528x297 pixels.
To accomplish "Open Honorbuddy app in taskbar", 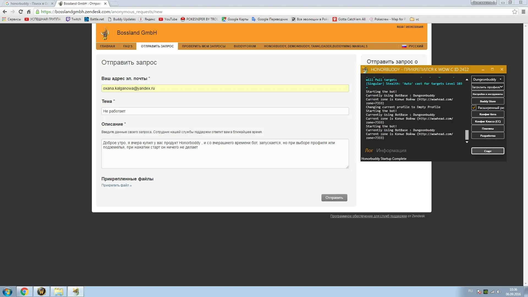I will (x=76, y=291).
